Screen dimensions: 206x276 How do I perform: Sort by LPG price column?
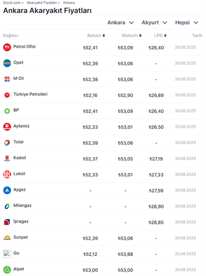pos(160,36)
